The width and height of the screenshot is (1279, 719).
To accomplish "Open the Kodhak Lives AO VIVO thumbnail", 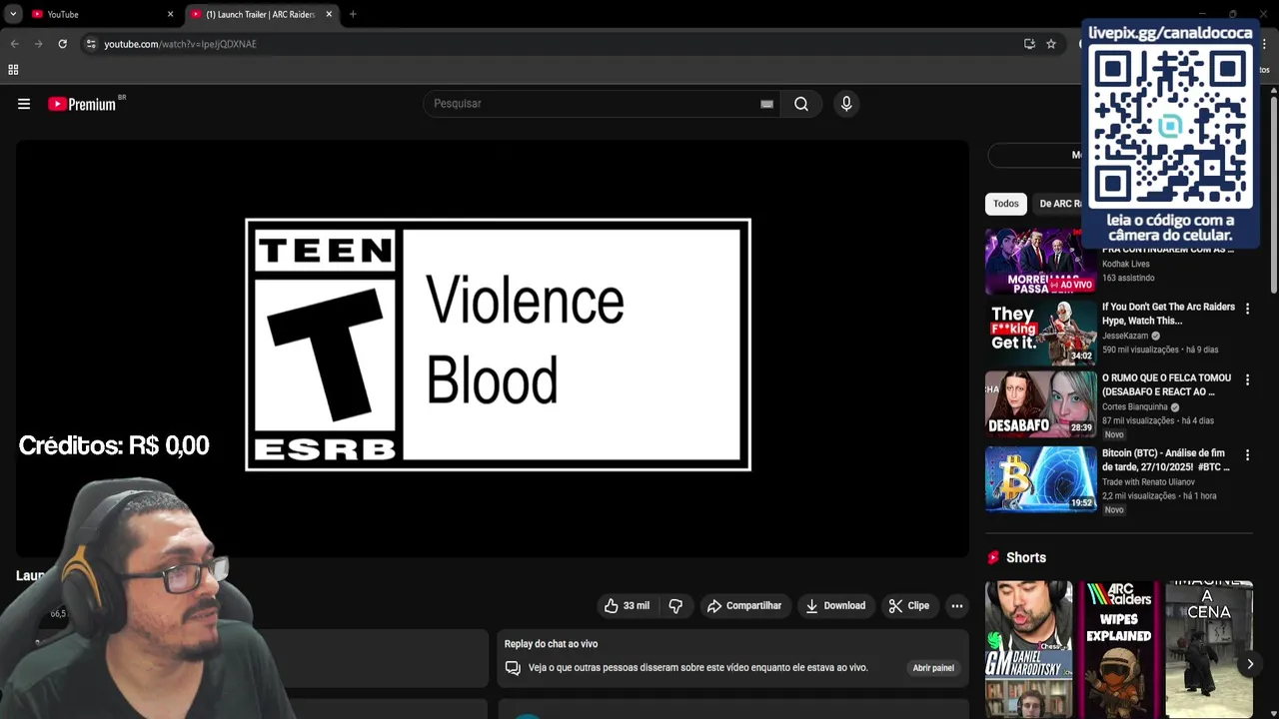I will 1040,263.
